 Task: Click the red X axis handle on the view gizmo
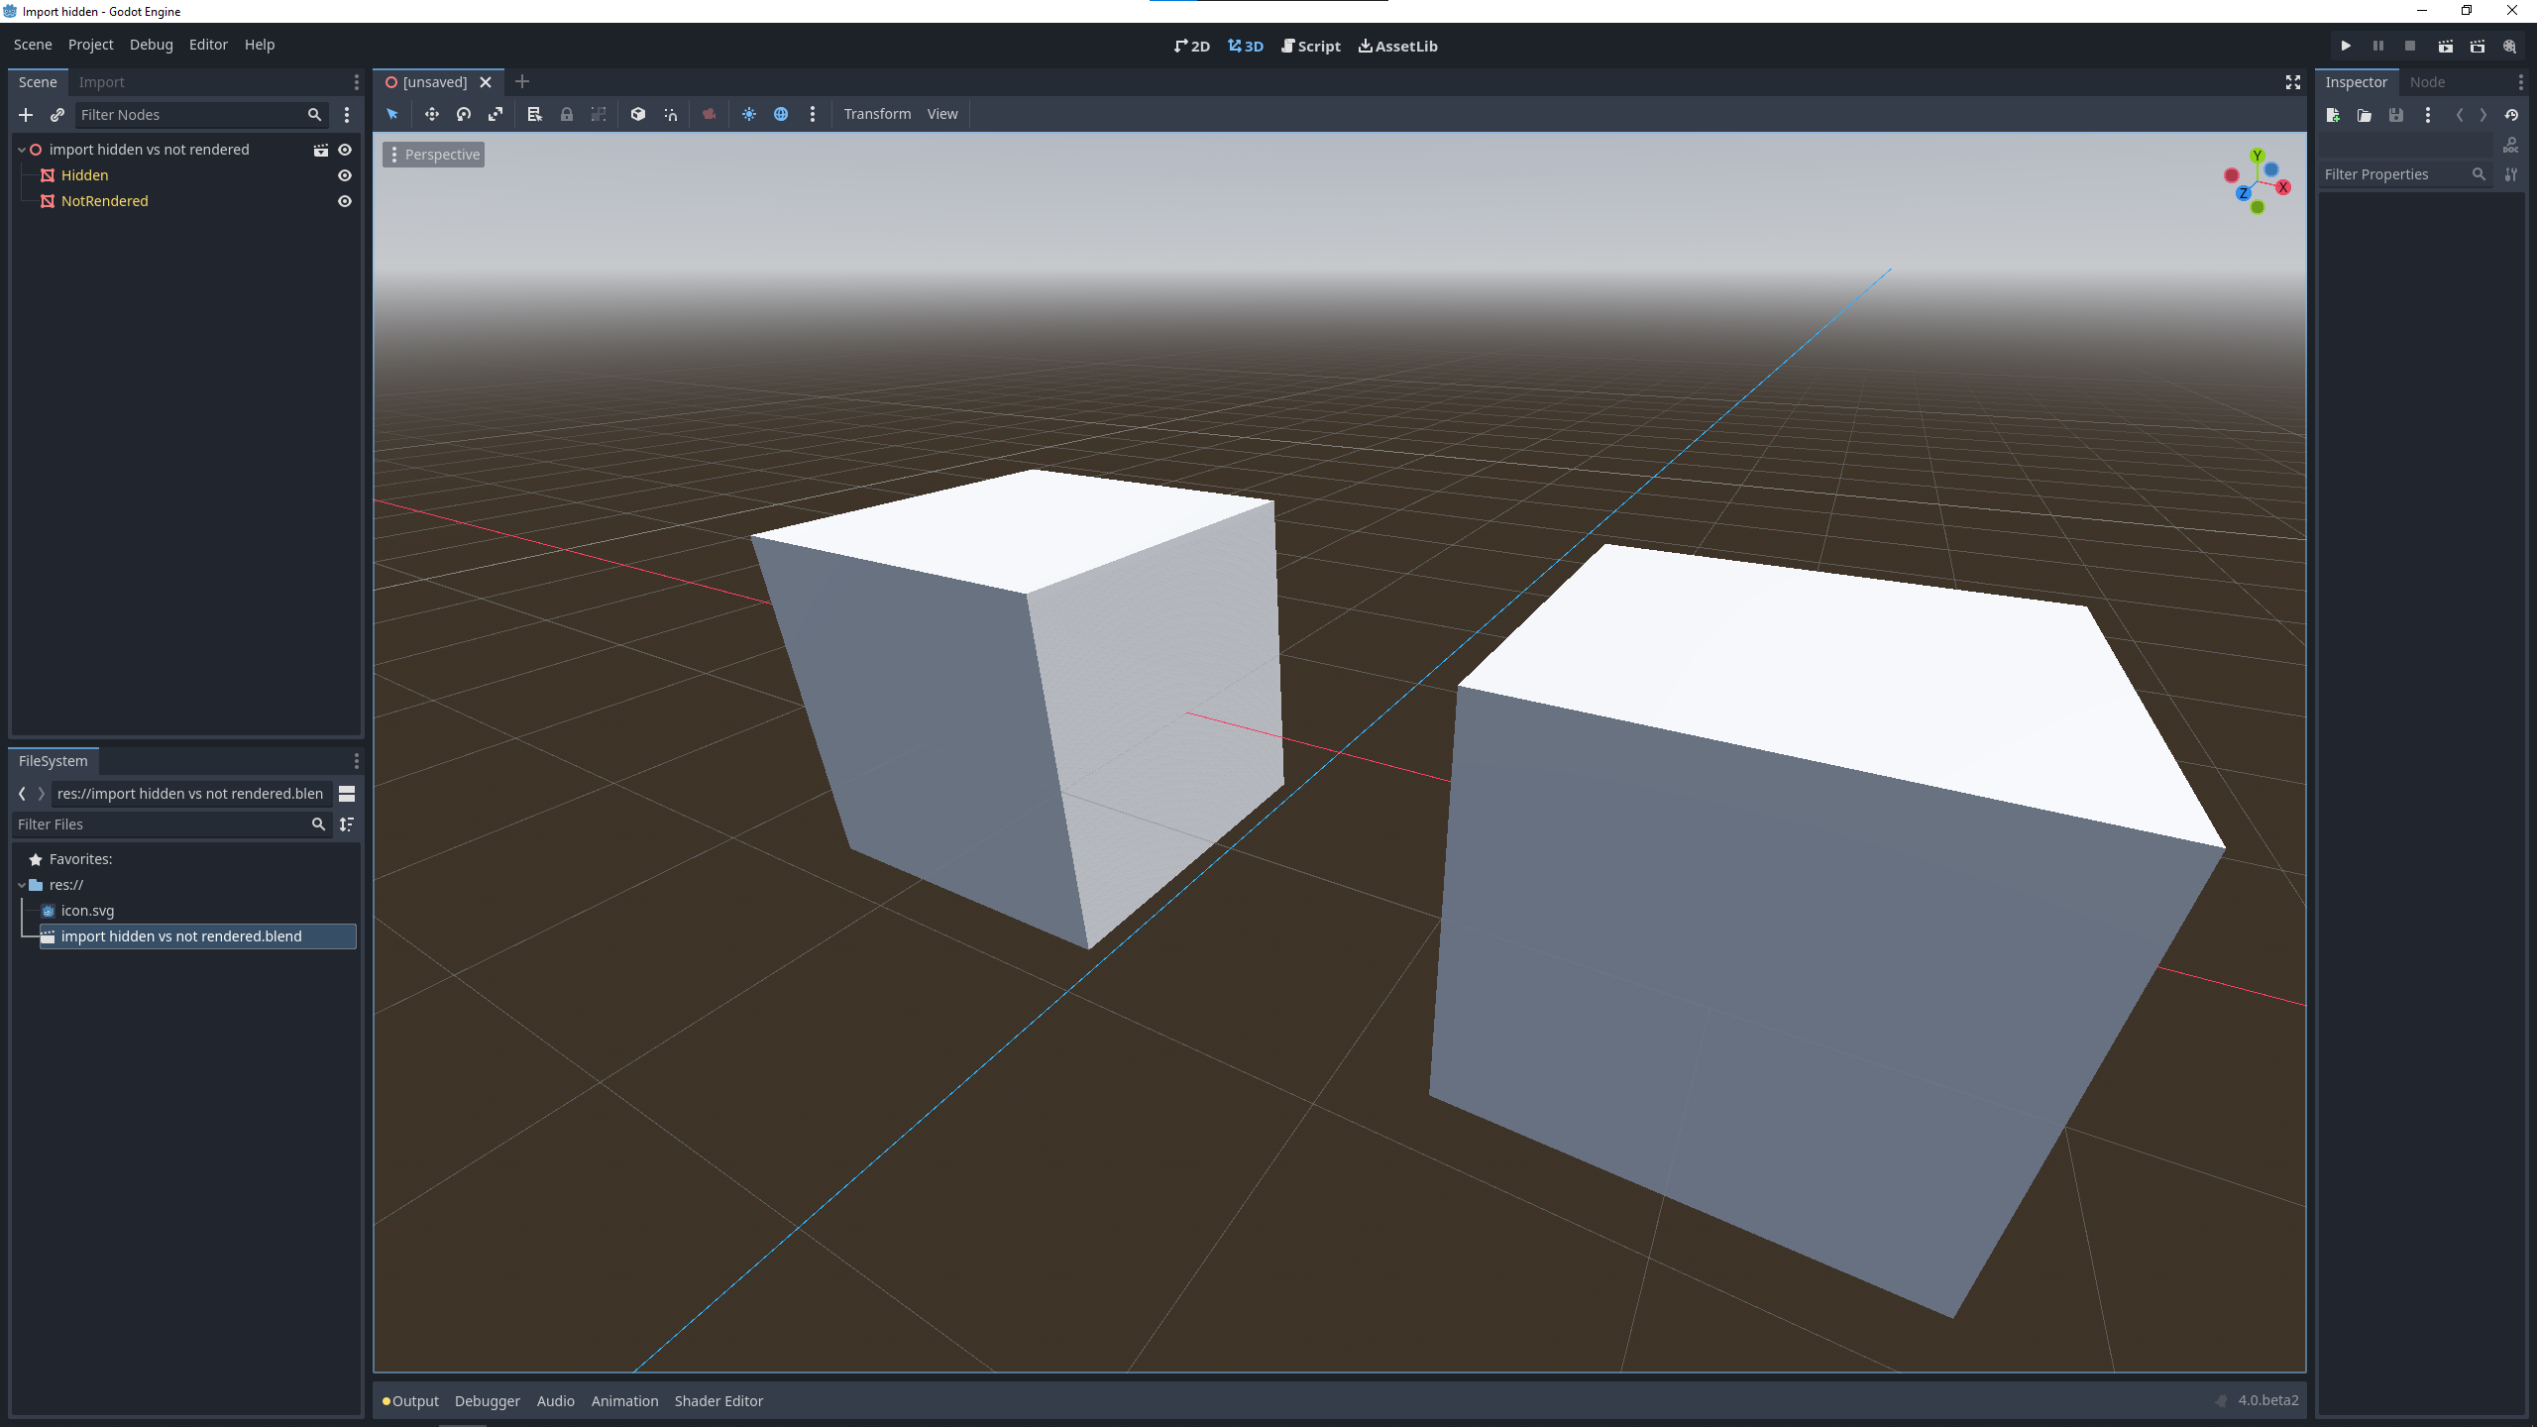click(2283, 186)
